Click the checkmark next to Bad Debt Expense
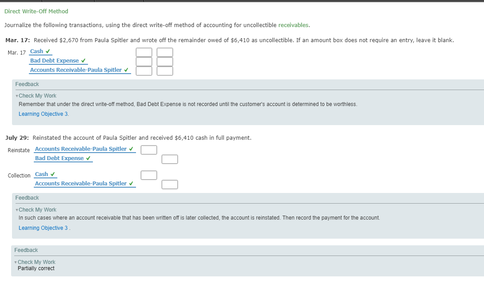484x299 pixels. [x=84, y=60]
